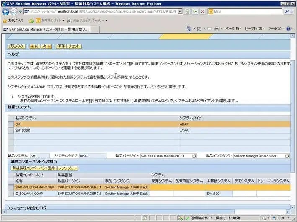Select the SM1 technical system row

(149, 124)
